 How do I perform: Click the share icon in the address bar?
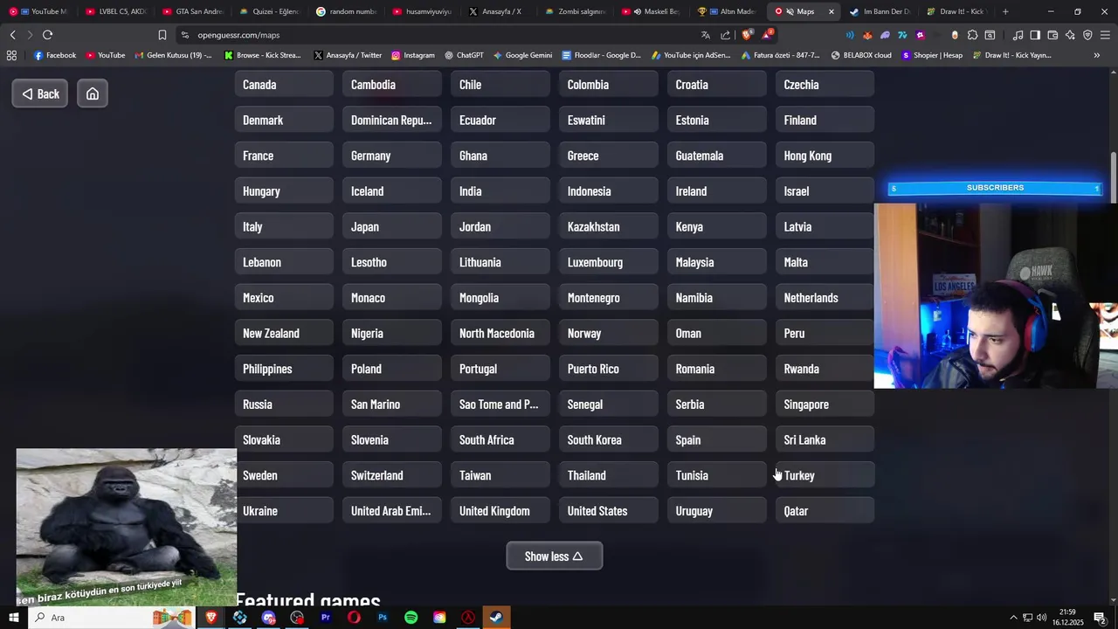726,35
